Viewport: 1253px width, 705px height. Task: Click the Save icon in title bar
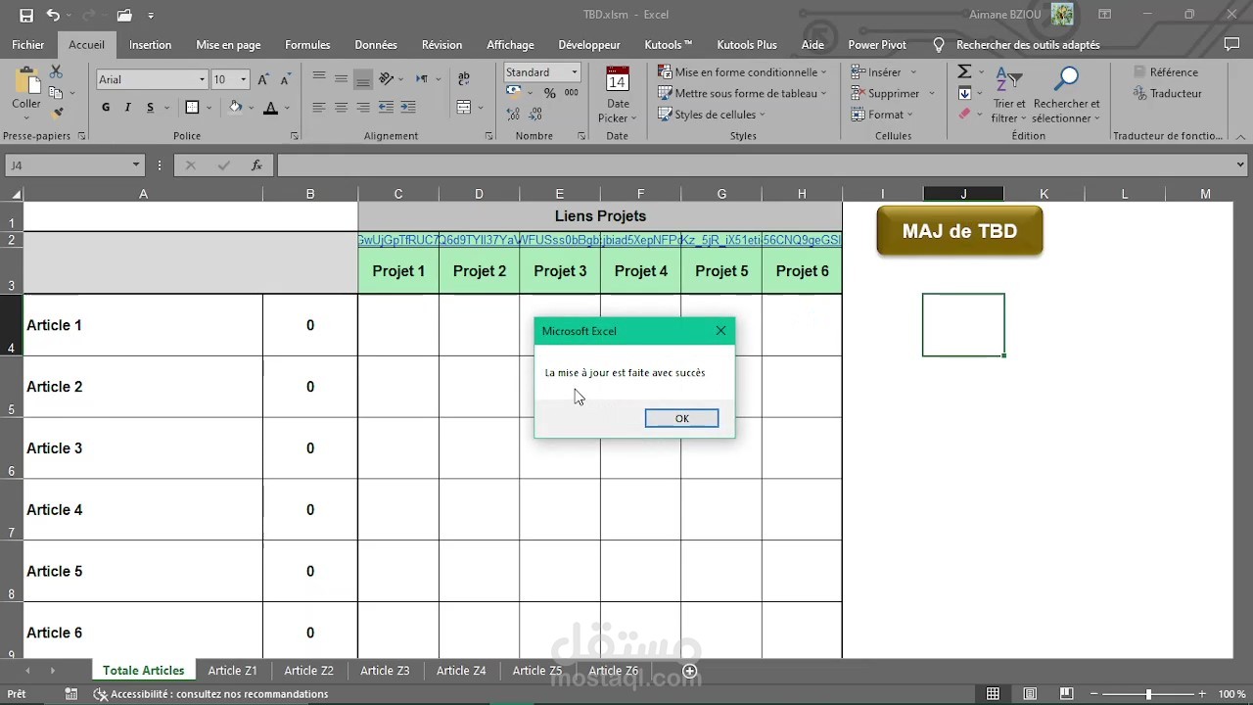point(26,15)
